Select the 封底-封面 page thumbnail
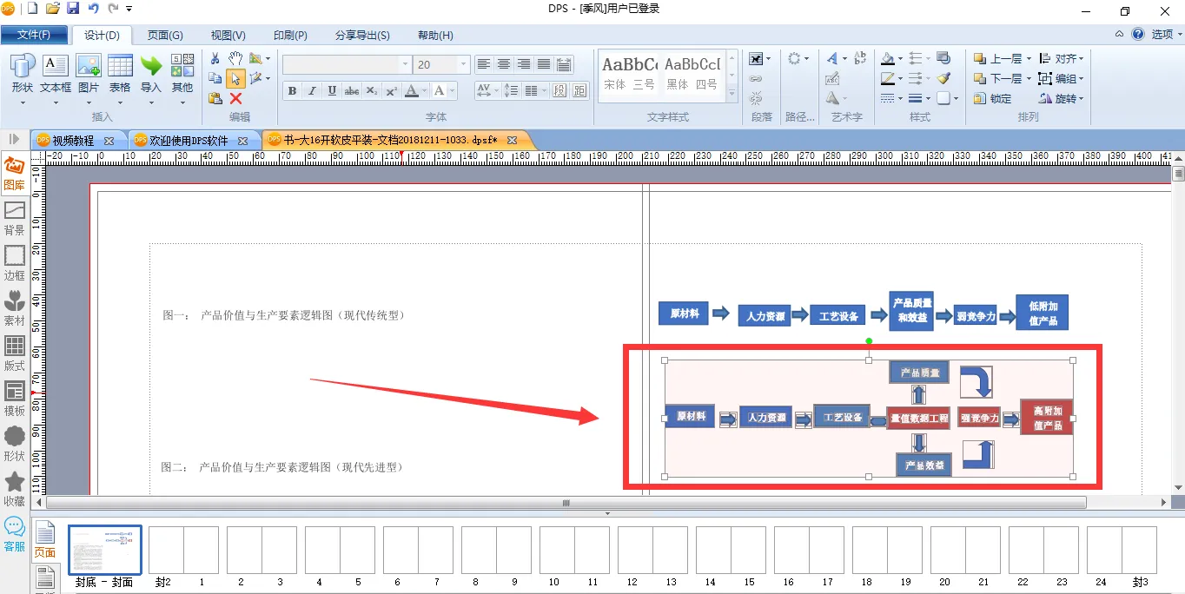This screenshot has height=594, width=1185. (x=104, y=550)
